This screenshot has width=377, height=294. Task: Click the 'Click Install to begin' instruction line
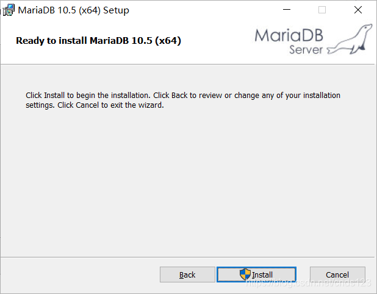(183, 96)
